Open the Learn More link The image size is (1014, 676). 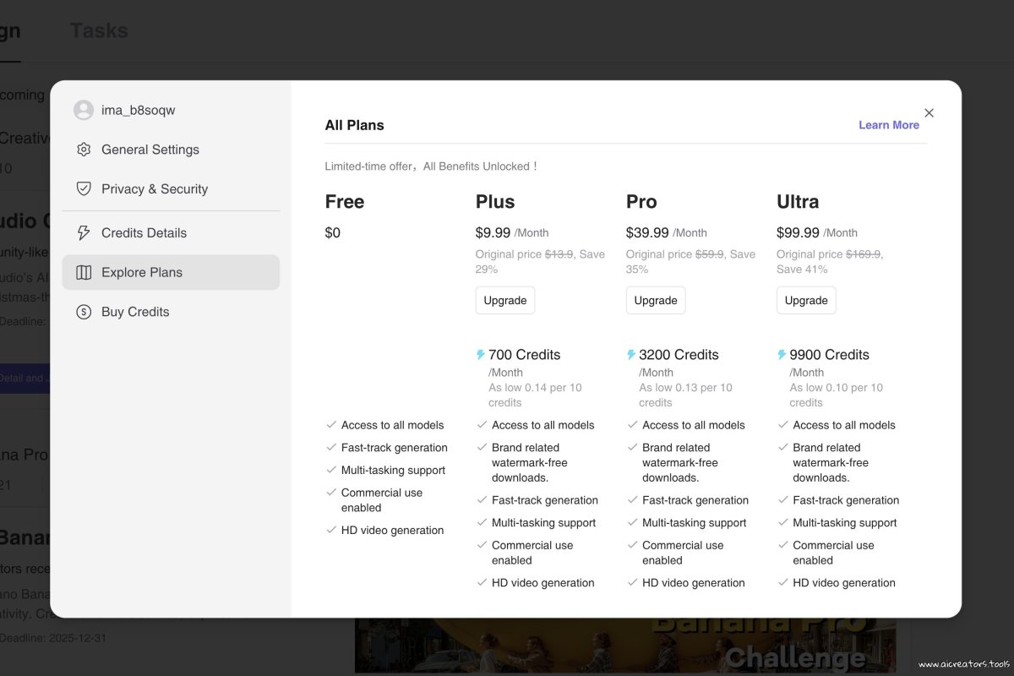pyautogui.click(x=888, y=125)
